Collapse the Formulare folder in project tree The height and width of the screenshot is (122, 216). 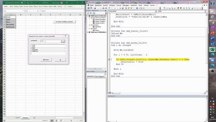pos(89,25)
